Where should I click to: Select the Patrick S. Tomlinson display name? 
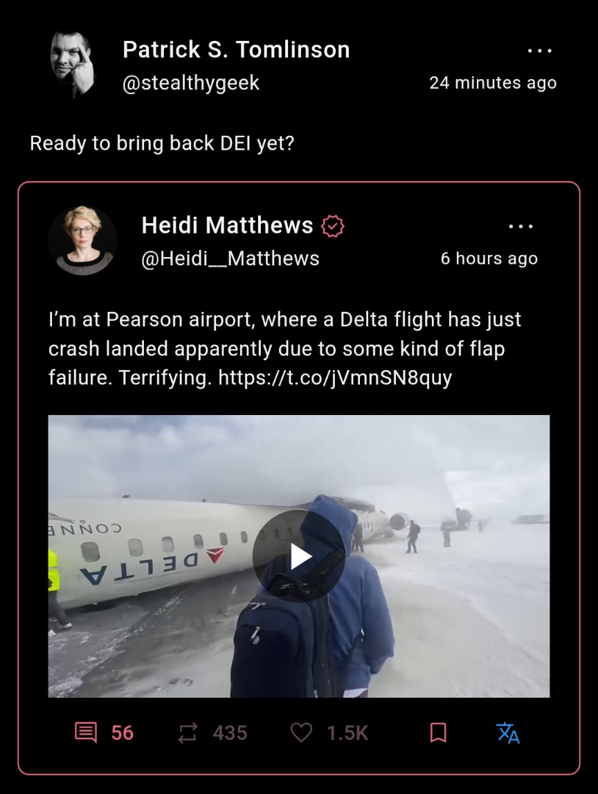tap(236, 50)
